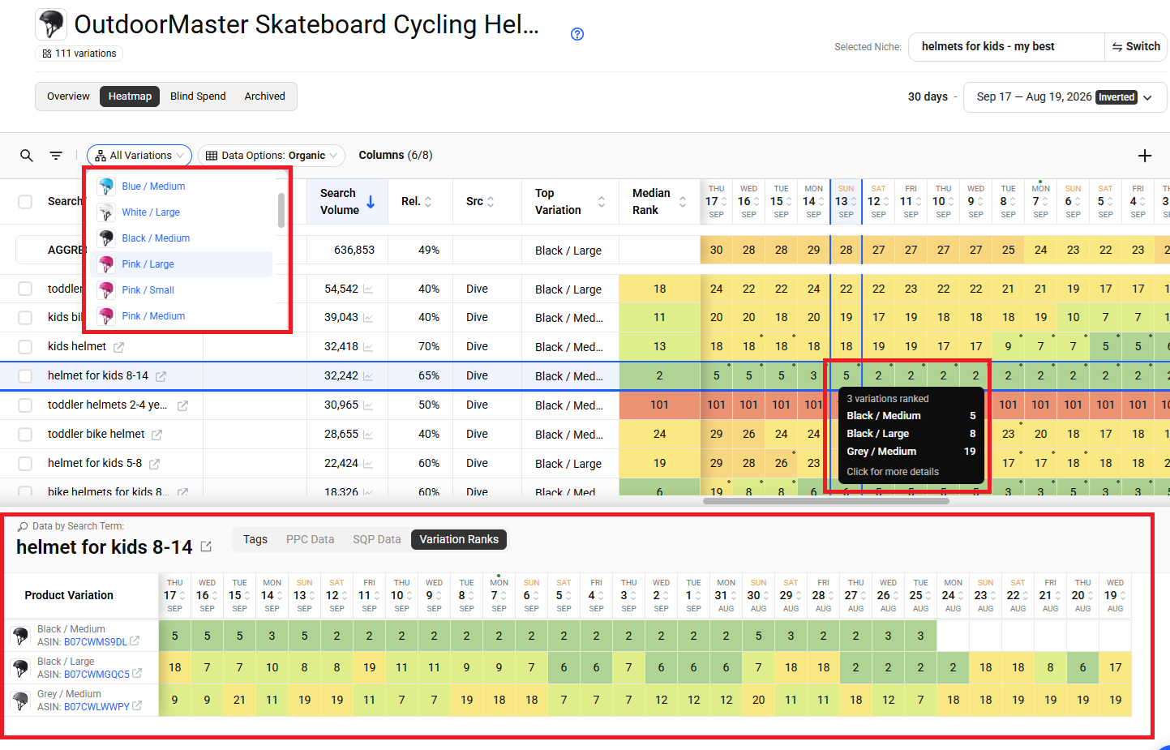The width and height of the screenshot is (1170, 750).
Task: Choose the Pink / Small variation
Action: (185, 290)
